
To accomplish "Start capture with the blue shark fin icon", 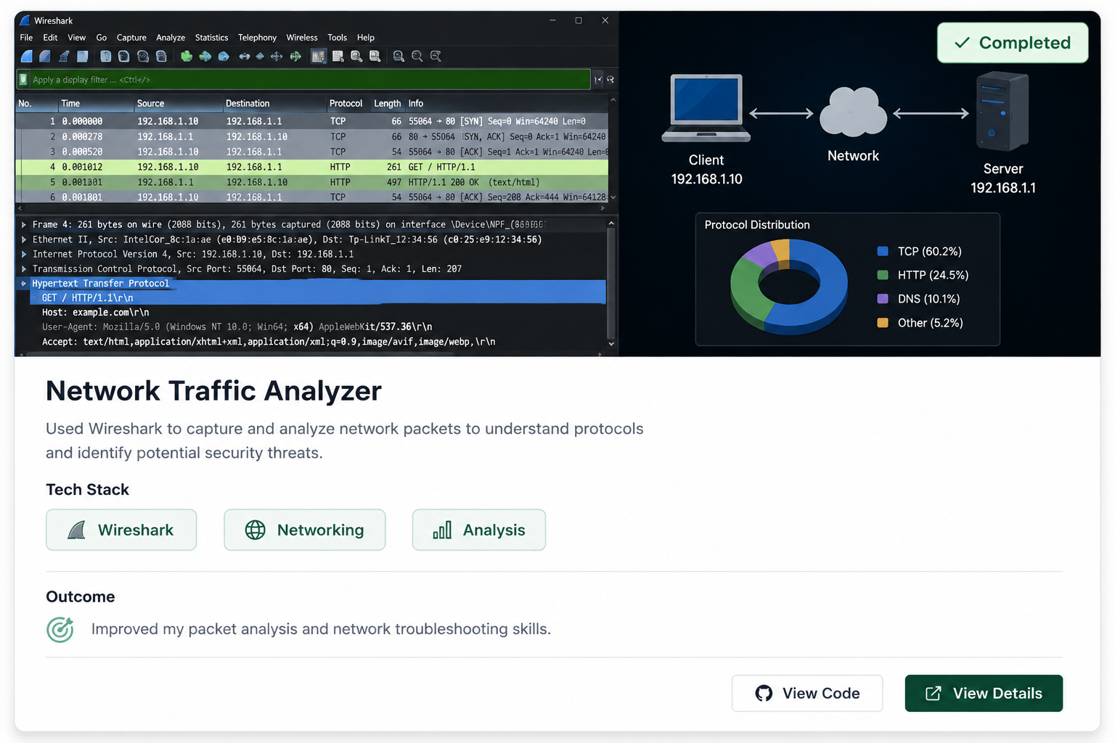I will pyautogui.click(x=27, y=56).
